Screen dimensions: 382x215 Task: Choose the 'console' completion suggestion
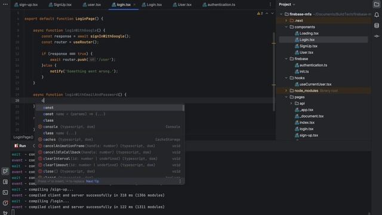click(x=109, y=127)
